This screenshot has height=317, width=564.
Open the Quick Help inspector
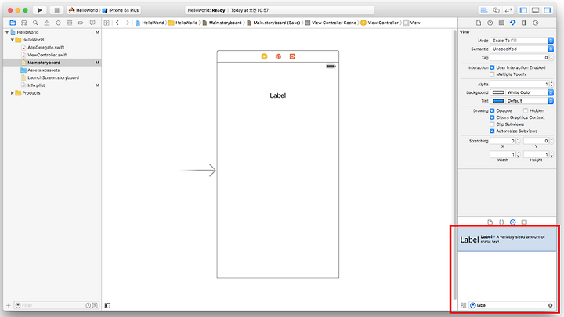[x=490, y=23]
